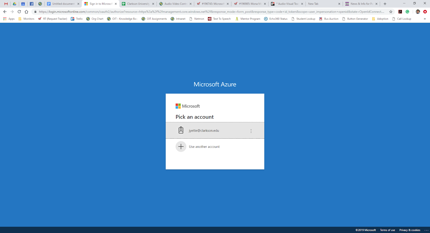This screenshot has width=430, height=233.
Task: Open the footer more options ellipsis
Action: (426, 230)
